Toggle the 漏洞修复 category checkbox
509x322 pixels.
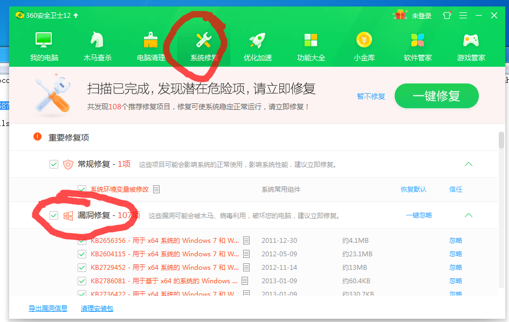point(54,215)
